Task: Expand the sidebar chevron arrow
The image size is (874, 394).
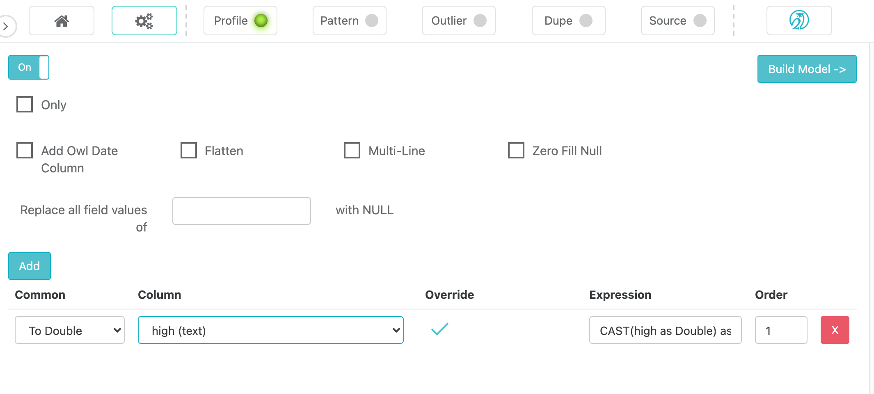Action: pos(6,26)
